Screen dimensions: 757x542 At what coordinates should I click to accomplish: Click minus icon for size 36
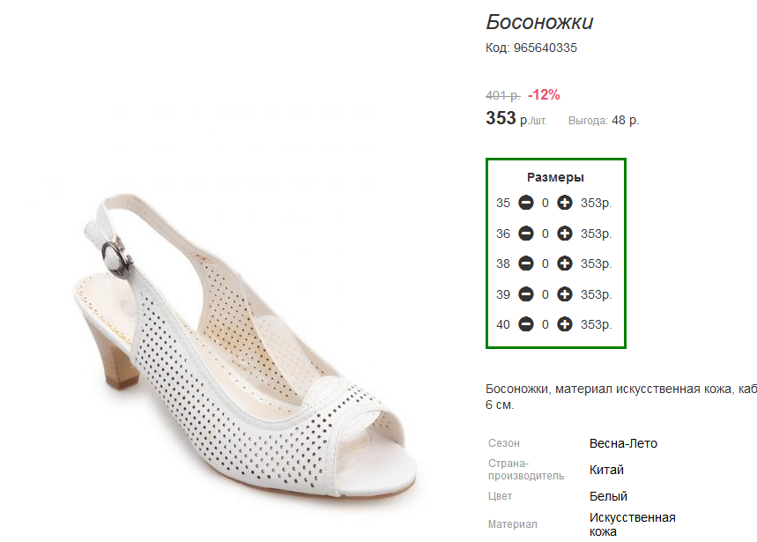(526, 234)
